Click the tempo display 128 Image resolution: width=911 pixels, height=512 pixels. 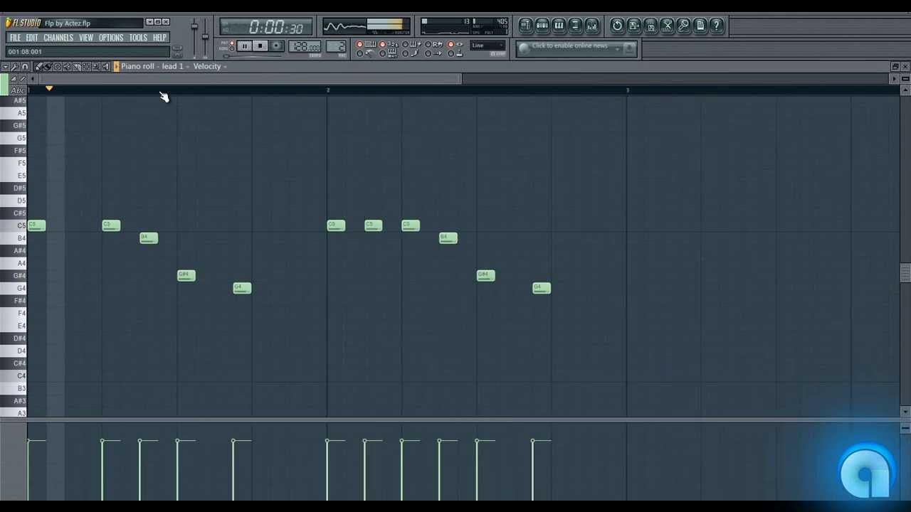click(x=305, y=46)
